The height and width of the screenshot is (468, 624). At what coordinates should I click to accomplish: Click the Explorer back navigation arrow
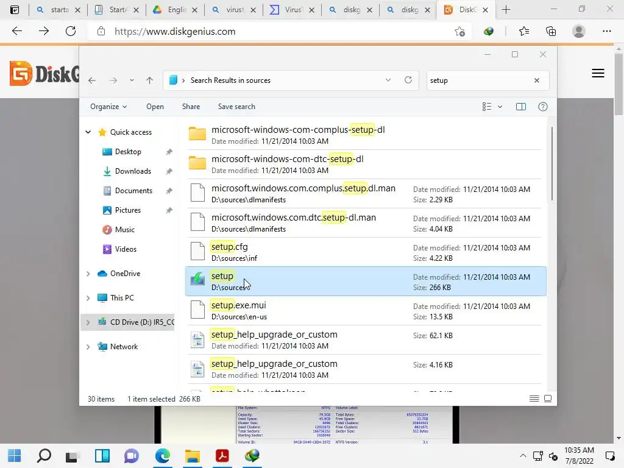92,80
